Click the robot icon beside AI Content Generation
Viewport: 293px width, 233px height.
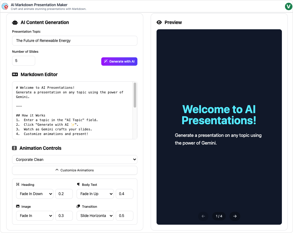pos(15,22)
